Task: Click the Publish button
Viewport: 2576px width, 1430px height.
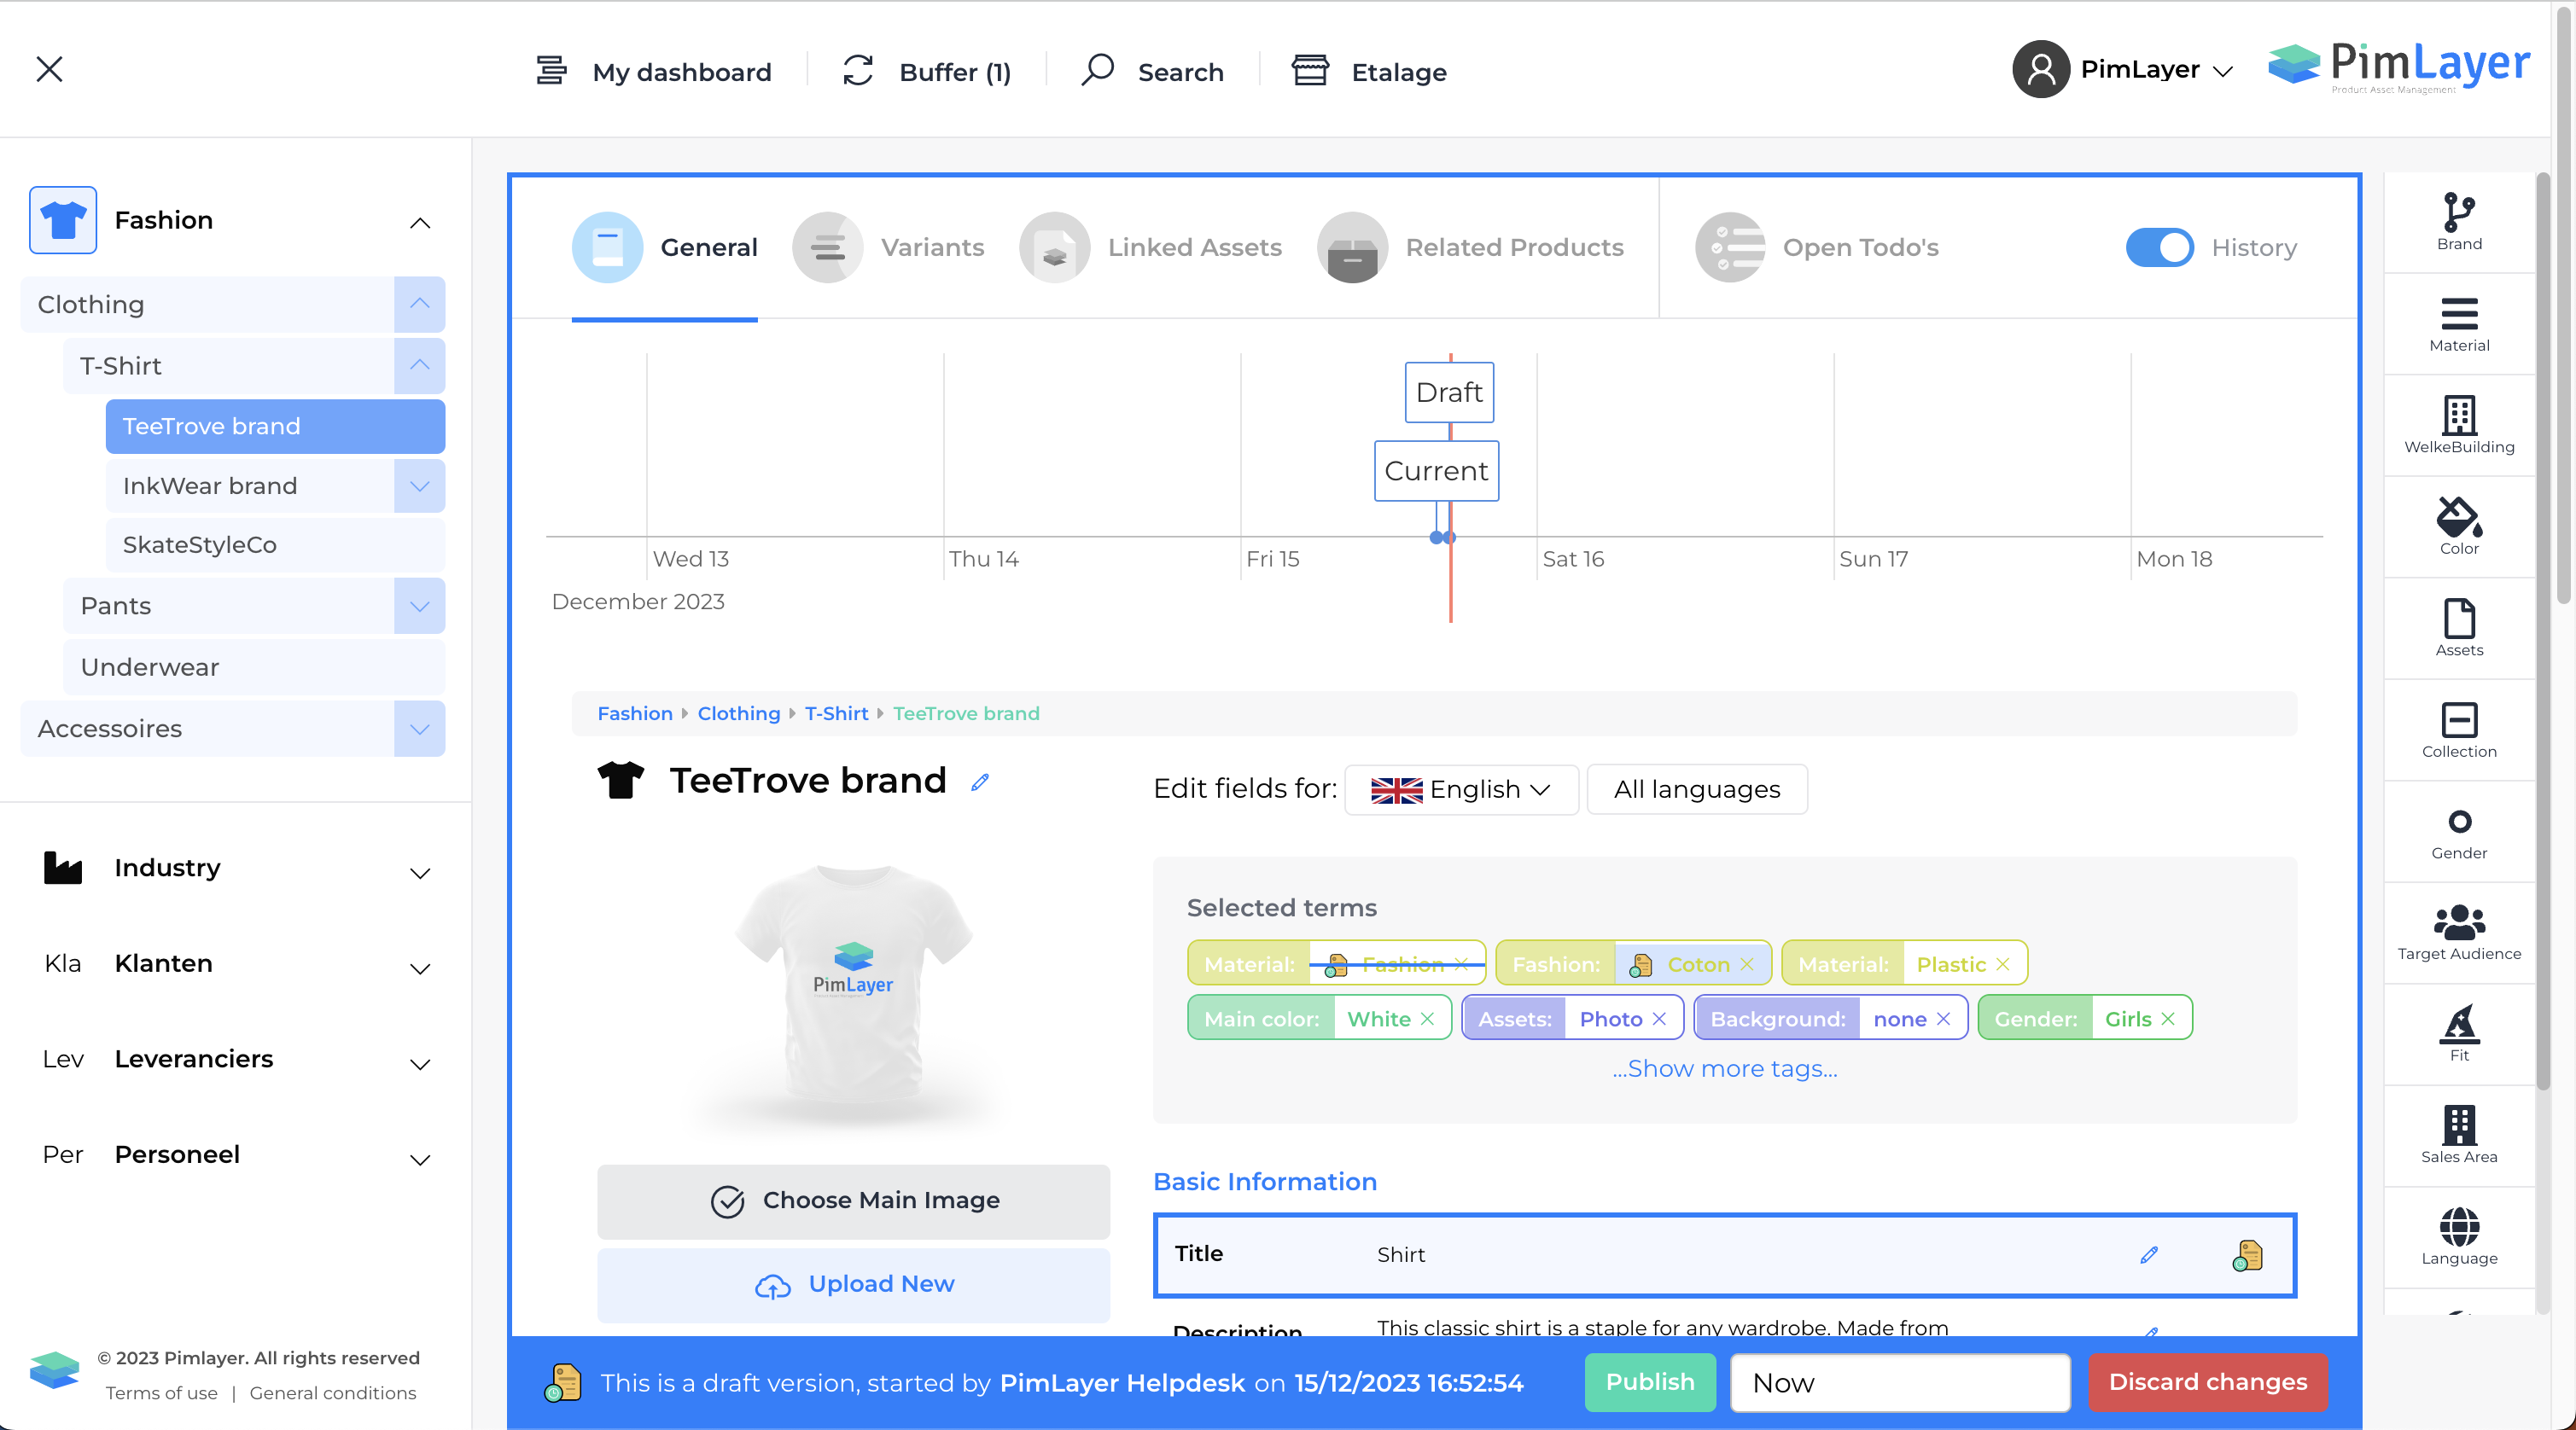Action: (1649, 1382)
